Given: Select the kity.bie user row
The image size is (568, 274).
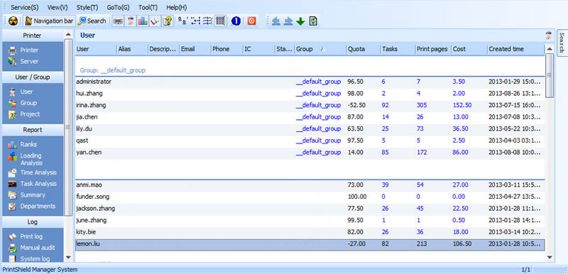Looking at the screenshot, I should (310, 232).
